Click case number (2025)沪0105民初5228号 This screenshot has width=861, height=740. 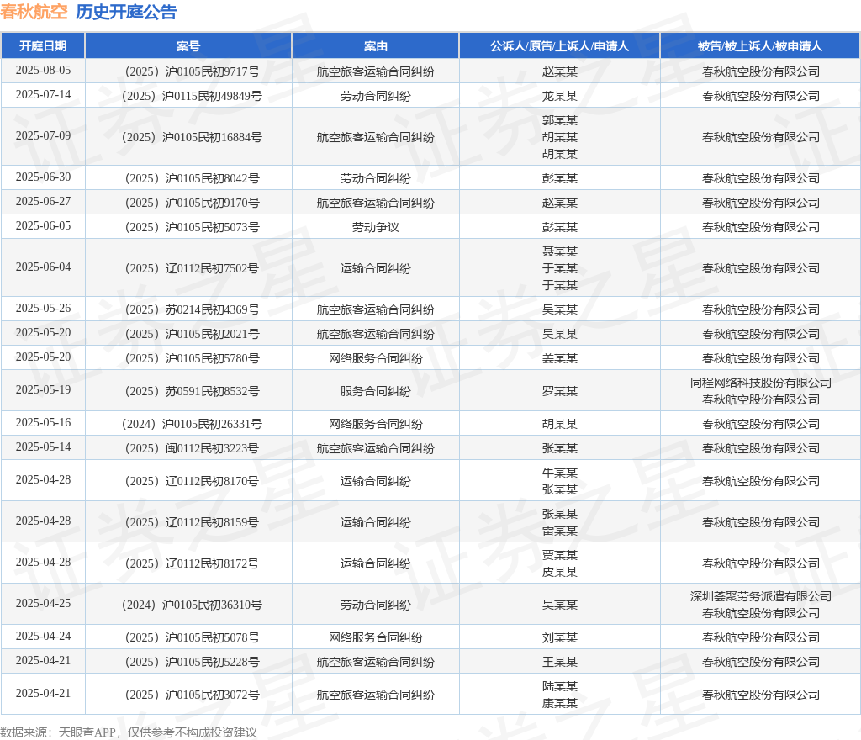pyautogui.click(x=193, y=662)
